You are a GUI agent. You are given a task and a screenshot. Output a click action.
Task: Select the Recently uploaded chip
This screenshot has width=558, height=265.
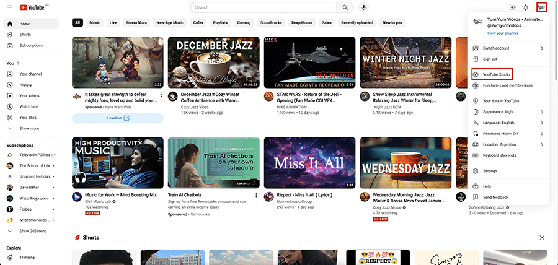pos(357,22)
